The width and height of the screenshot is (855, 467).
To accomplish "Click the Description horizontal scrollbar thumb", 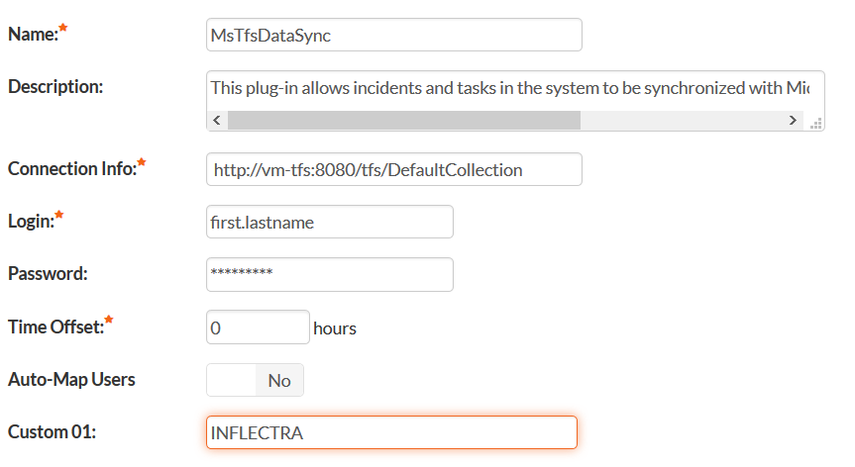I will 403,120.
